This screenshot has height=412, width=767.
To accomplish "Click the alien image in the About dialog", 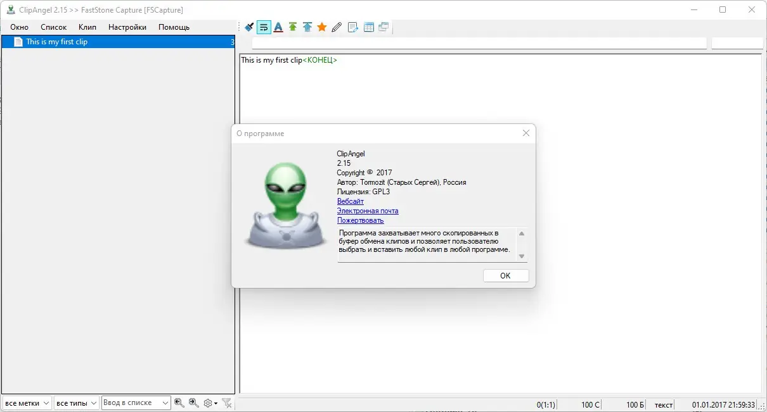I will 286,206.
